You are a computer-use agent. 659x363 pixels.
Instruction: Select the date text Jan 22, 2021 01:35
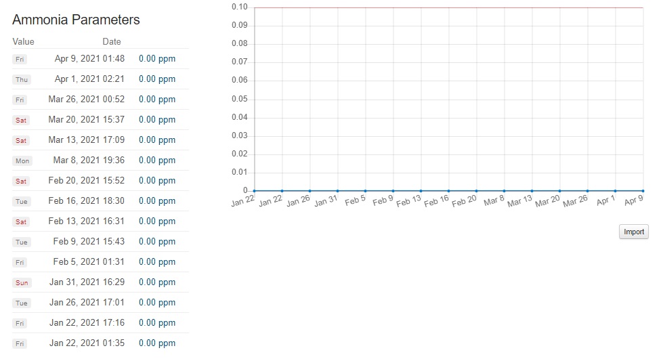point(87,343)
